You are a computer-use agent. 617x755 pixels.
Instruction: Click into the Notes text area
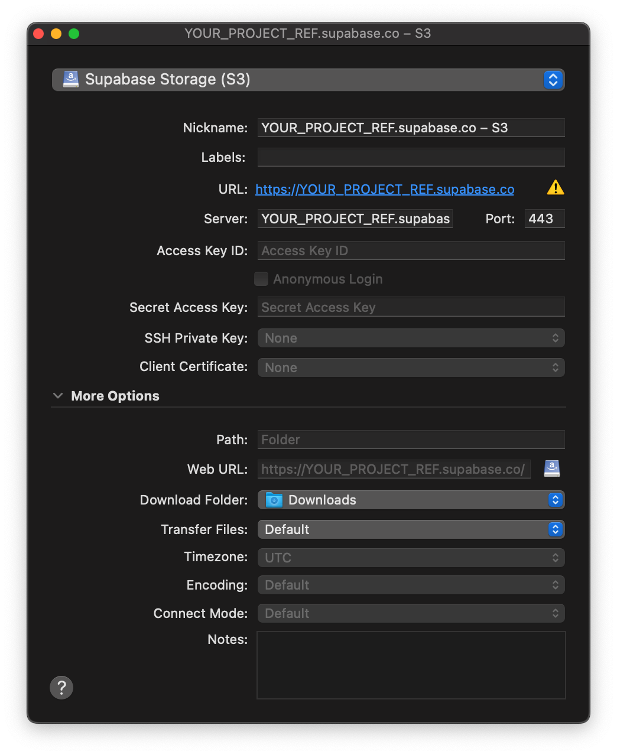(411, 665)
